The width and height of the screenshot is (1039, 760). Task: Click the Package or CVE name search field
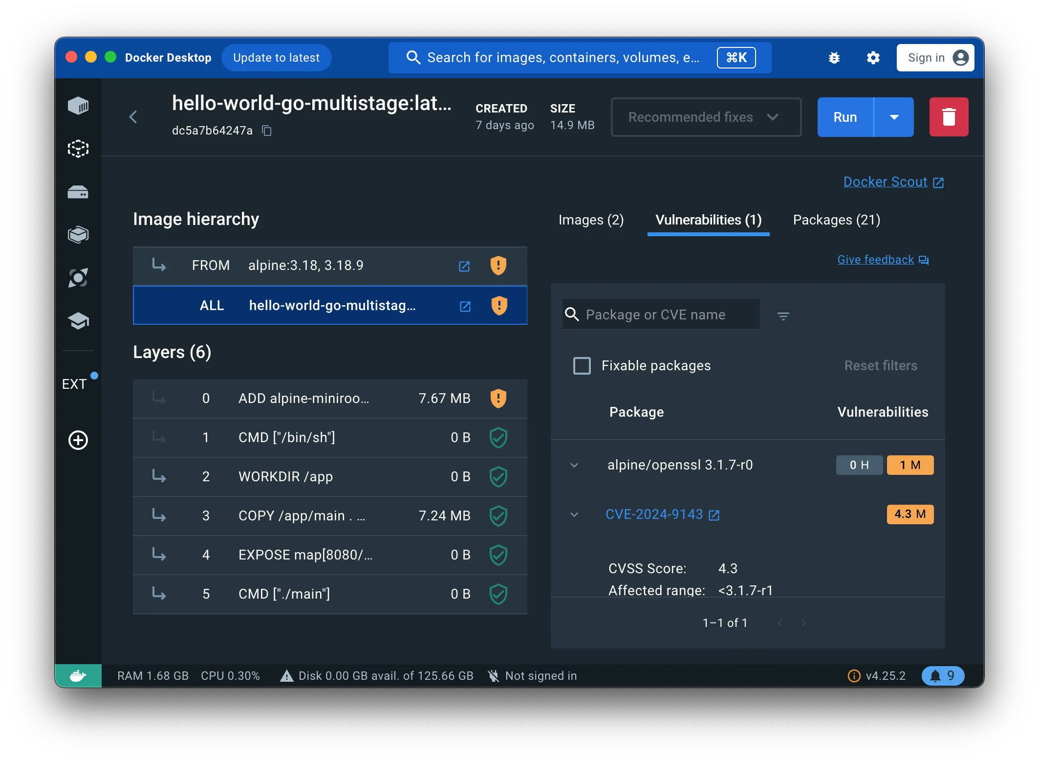click(x=661, y=314)
